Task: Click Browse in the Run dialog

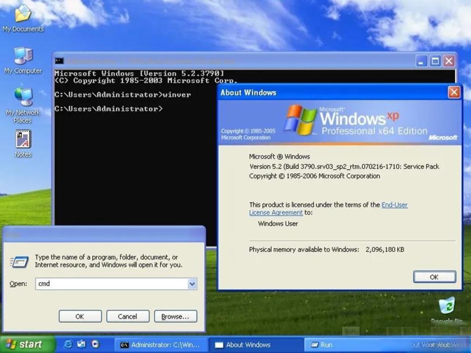Action: [176, 316]
